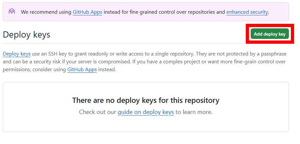This screenshot has height=144, width=300.
Task: Click the red highlight border around Add deploy key
Action: click(270, 25)
